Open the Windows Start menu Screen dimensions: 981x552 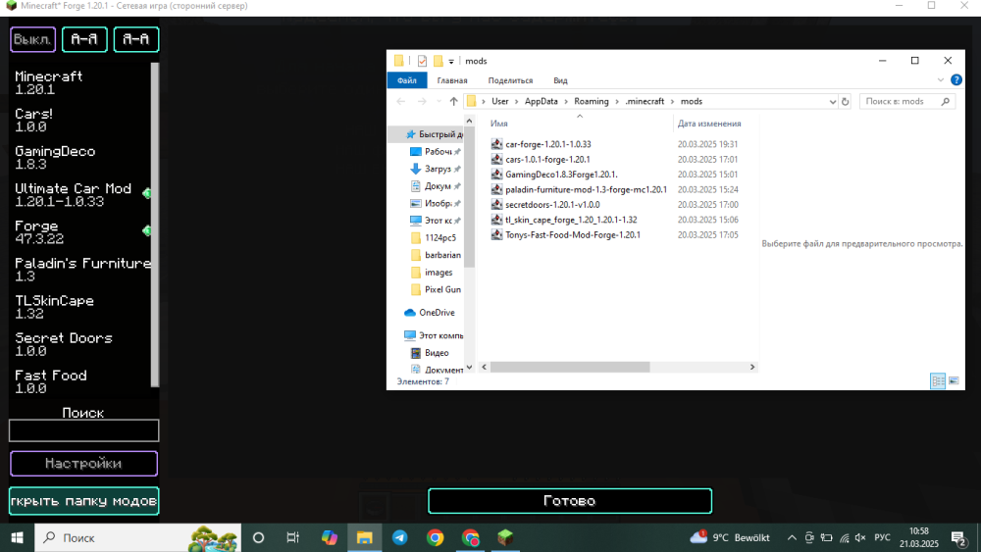coord(17,537)
